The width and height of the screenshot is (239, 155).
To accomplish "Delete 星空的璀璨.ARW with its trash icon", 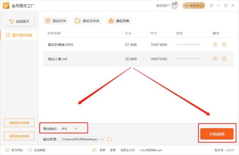I will point(224,44).
